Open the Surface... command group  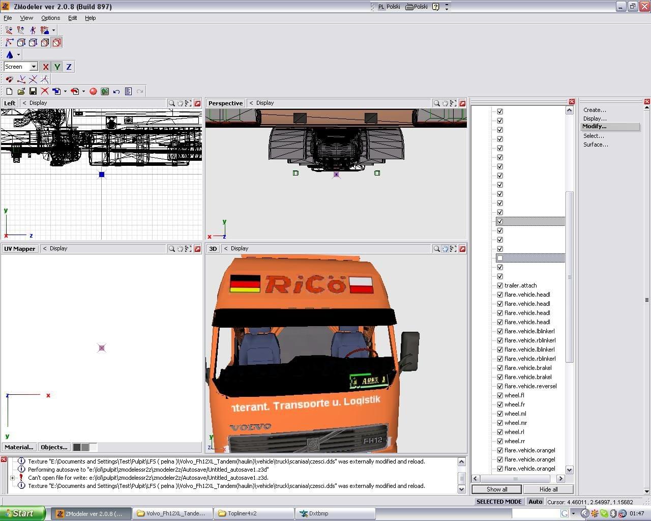596,144
